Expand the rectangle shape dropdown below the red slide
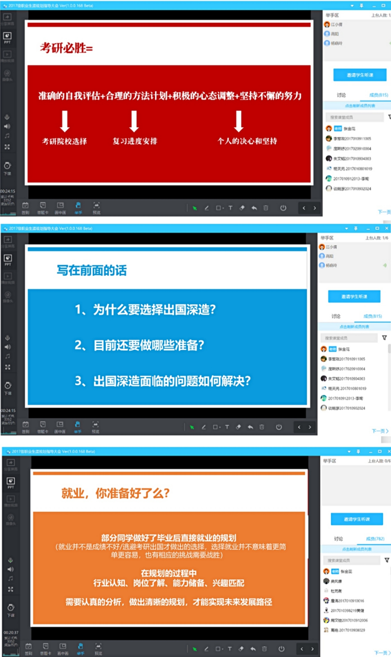Image resolution: width=391 pixels, height=657 pixels. (x=223, y=208)
